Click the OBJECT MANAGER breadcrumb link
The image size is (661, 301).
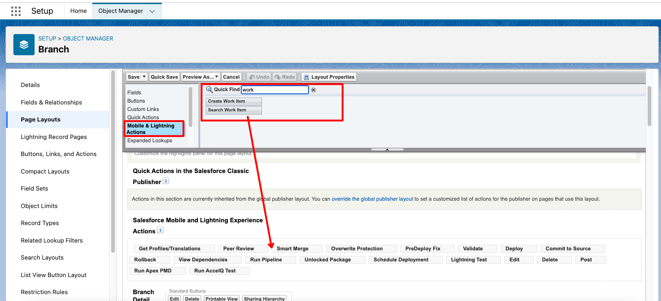pos(88,39)
